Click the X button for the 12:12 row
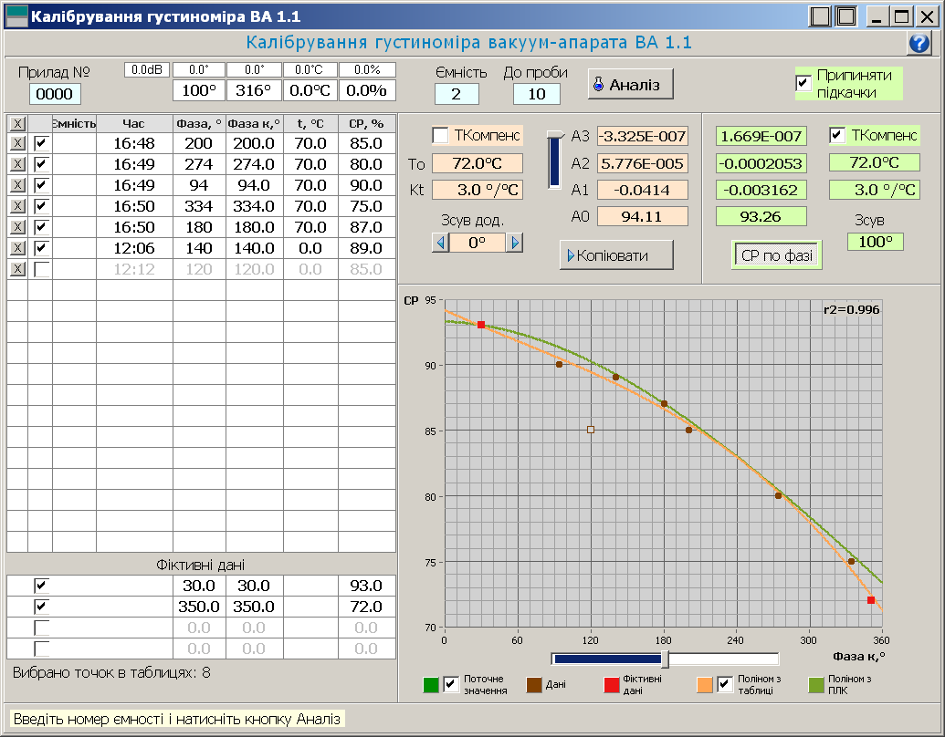This screenshot has height=737, width=945. pyautogui.click(x=16, y=269)
